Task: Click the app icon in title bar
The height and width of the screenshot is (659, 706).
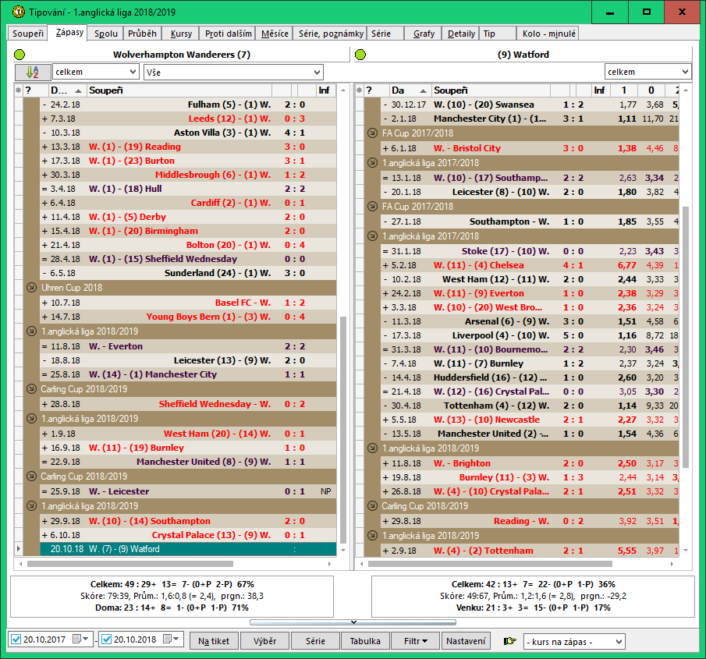Action: pyautogui.click(x=19, y=12)
